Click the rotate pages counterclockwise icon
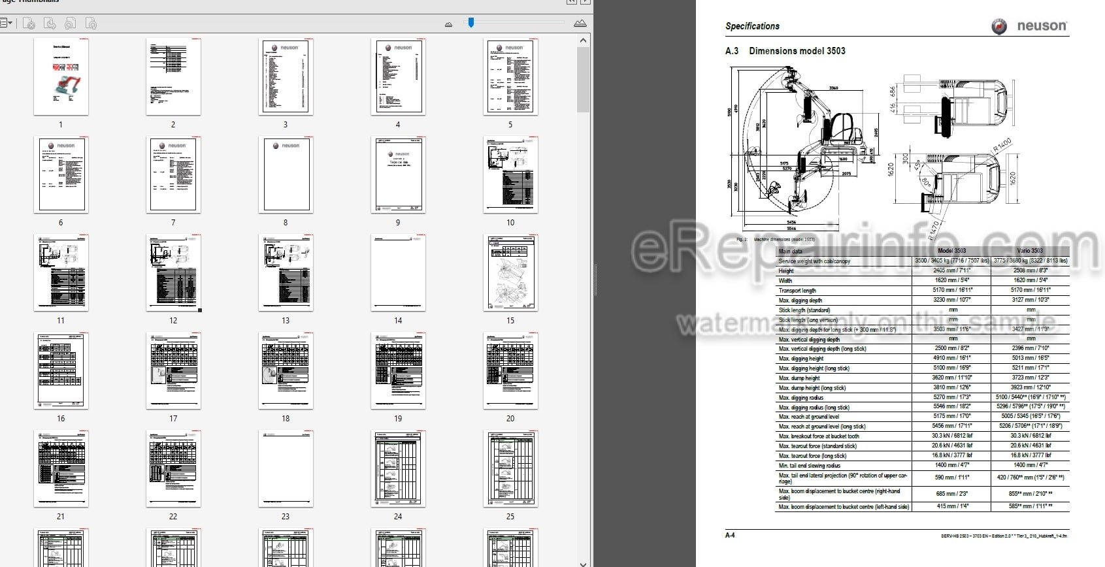The width and height of the screenshot is (1105, 567). pos(71,24)
